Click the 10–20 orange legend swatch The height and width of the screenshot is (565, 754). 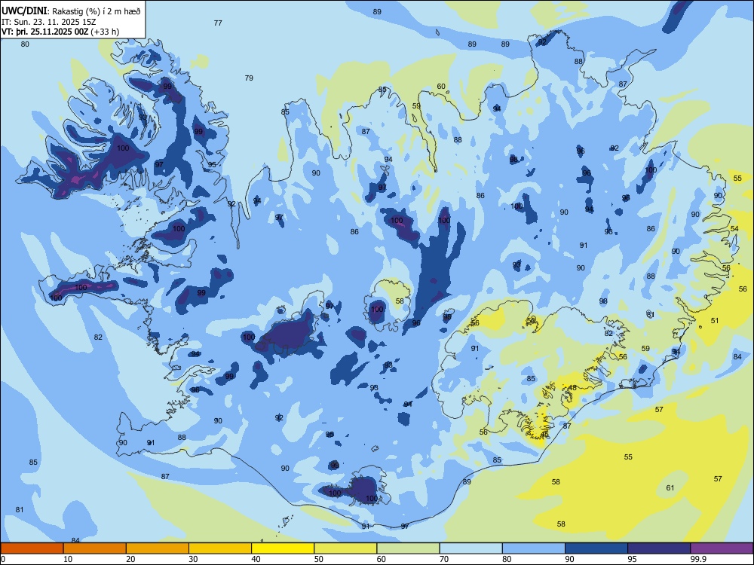coord(95,548)
